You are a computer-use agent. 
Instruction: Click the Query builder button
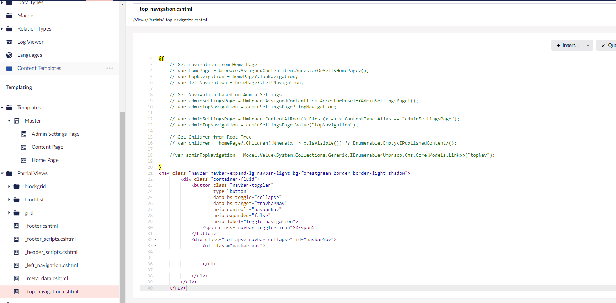(x=606, y=45)
